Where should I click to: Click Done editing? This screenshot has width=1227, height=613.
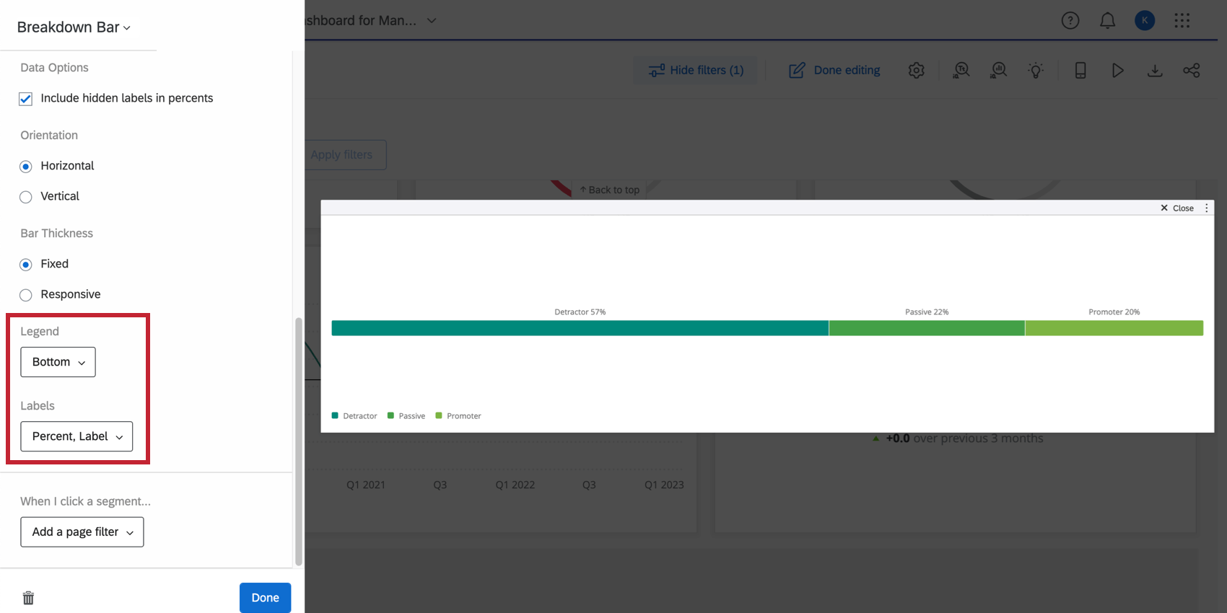pos(834,70)
